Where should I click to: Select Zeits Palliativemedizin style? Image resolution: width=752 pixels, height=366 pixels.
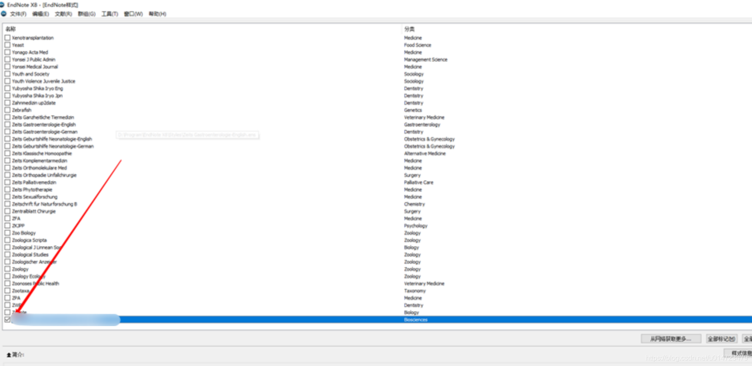pos(34,182)
